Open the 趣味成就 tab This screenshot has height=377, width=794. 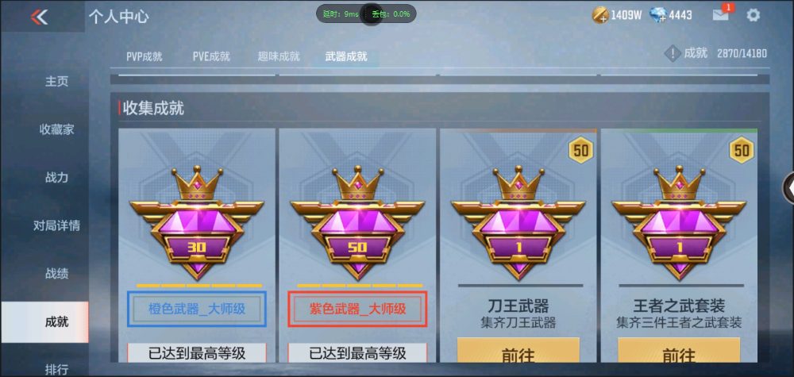279,56
